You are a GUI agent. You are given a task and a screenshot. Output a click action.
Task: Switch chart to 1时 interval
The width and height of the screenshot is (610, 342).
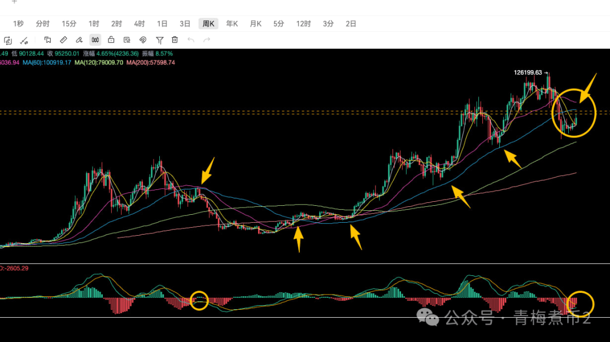[94, 24]
